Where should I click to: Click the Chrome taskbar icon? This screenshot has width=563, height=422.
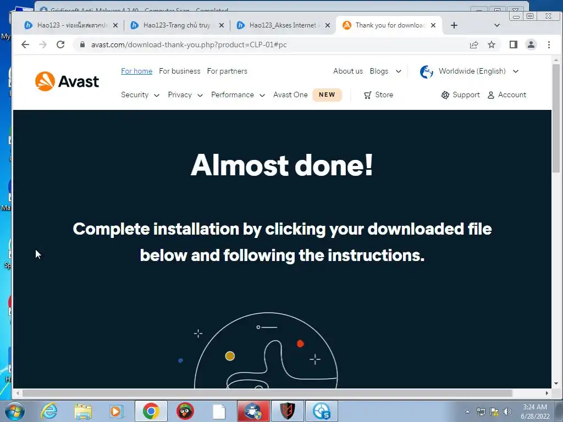(151, 411)
